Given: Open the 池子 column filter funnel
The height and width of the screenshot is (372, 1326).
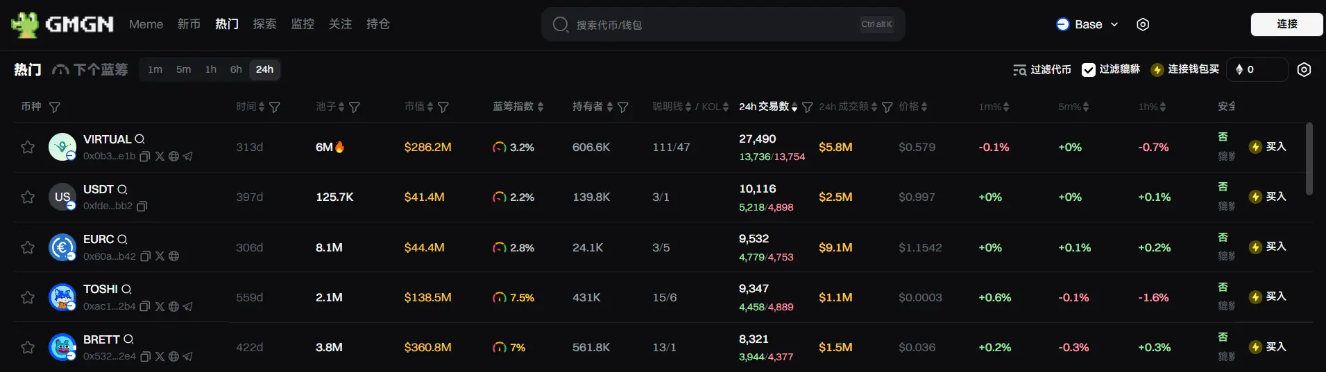Looking at the screenshot, I should (355, 107).
